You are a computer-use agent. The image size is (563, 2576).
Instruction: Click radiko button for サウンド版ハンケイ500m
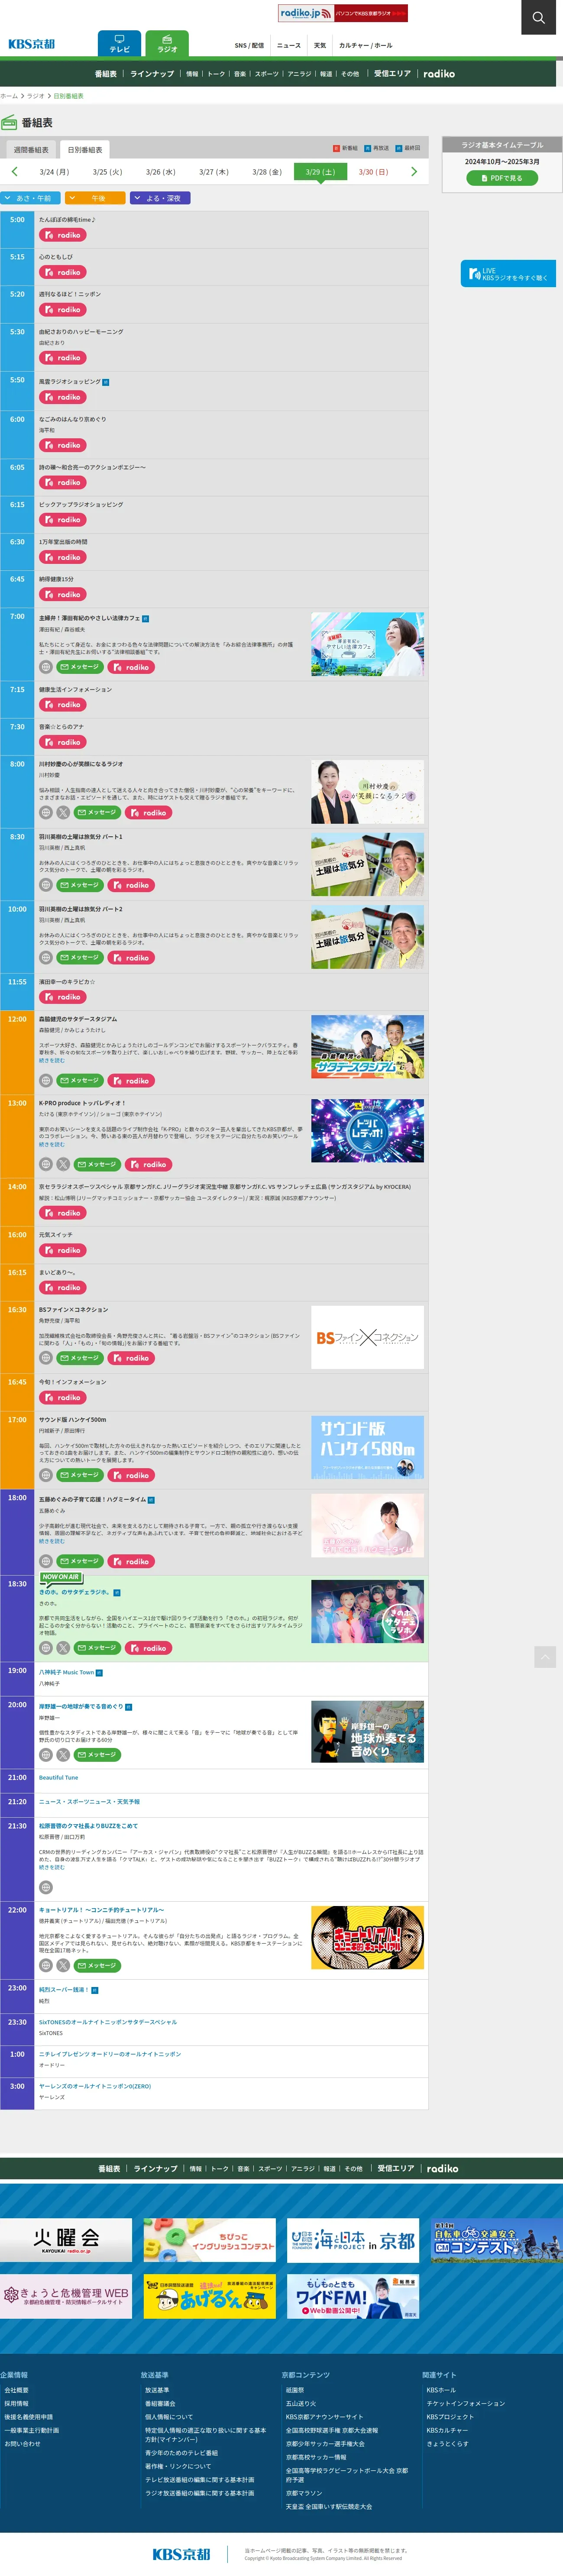pyautogui.click(x=131, y=1475)
